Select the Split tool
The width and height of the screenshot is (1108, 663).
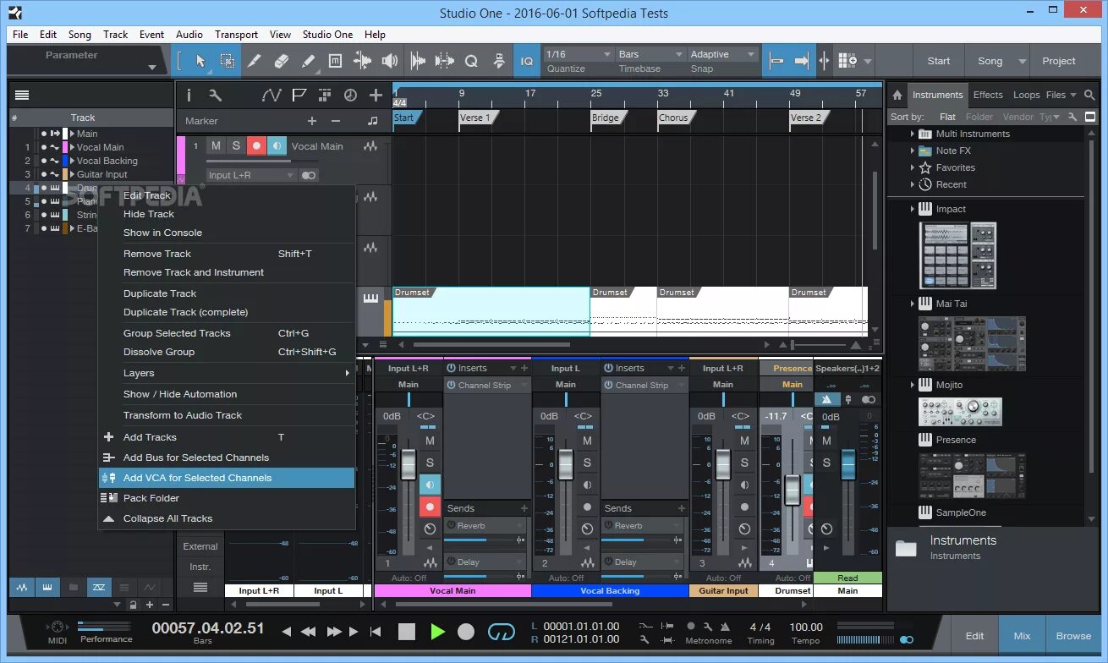(255, 61)
